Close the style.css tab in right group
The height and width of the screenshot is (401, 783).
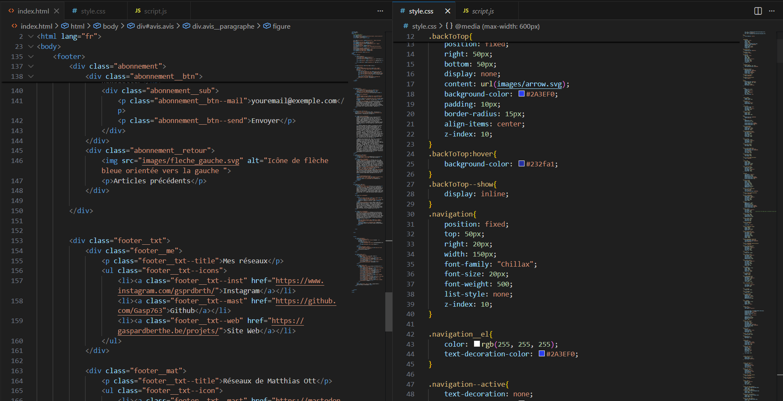pos(447,11)
